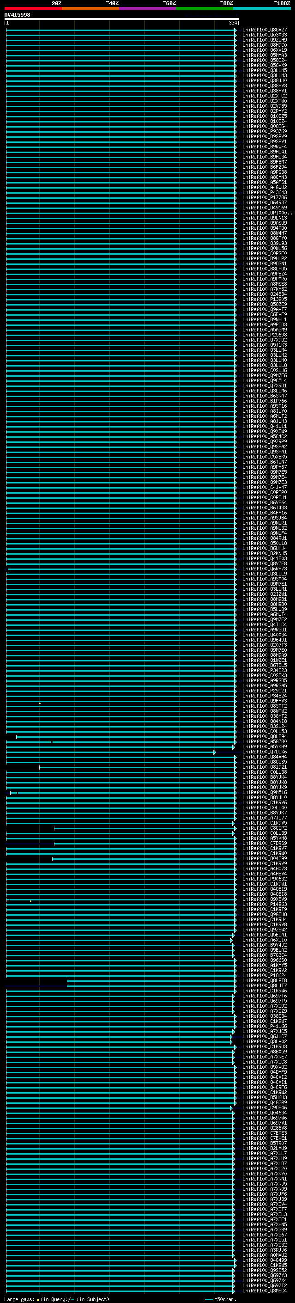Open hit UniRef100_Q8GV27
295x1303 pixels.
[265, 30]
